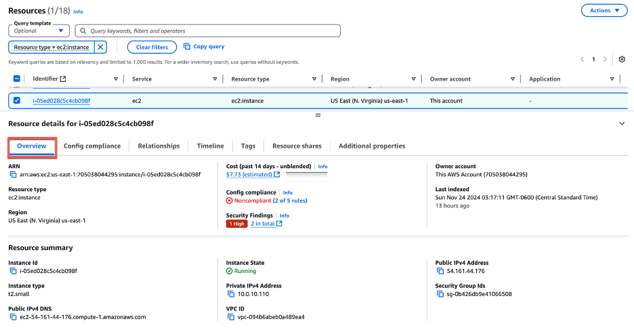The height and width of the screenshot is (332, 634).
Task: Click the Clear filters button
Action: pos(152,47)
